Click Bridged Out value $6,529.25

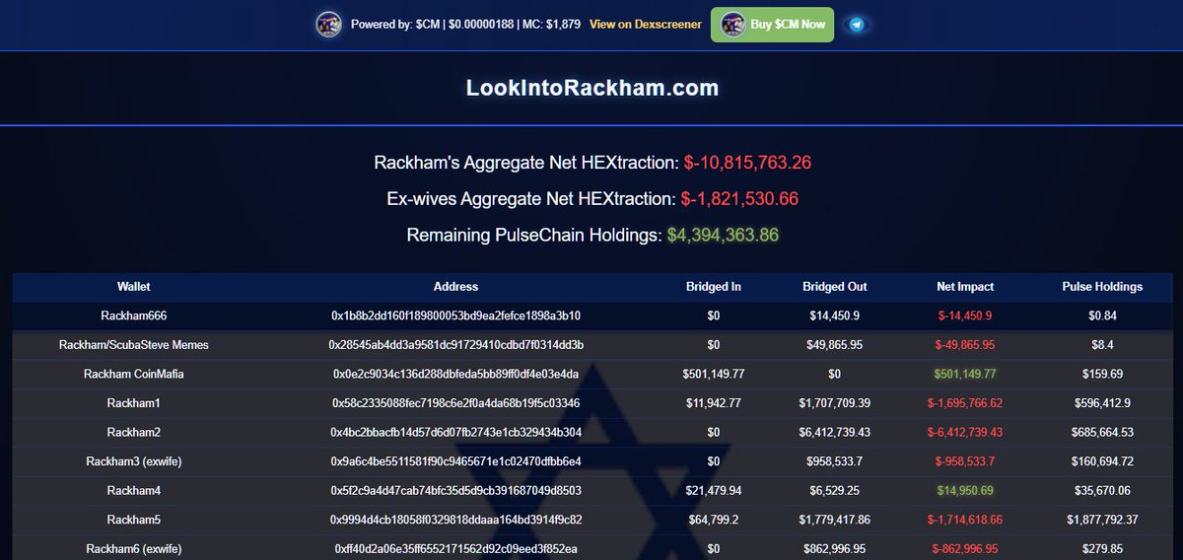835,491
